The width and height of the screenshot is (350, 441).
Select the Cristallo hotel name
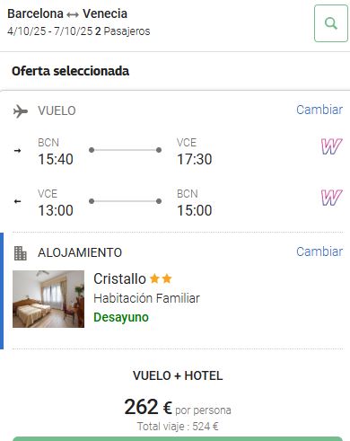(x=119, y=278)
